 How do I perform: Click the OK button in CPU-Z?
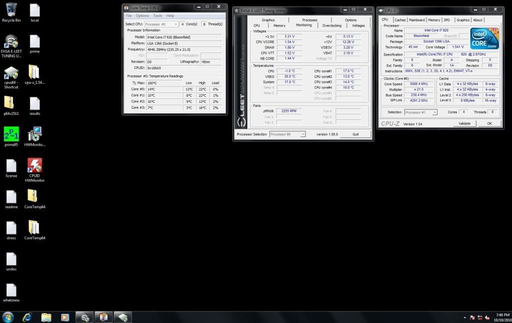point(489,123)
